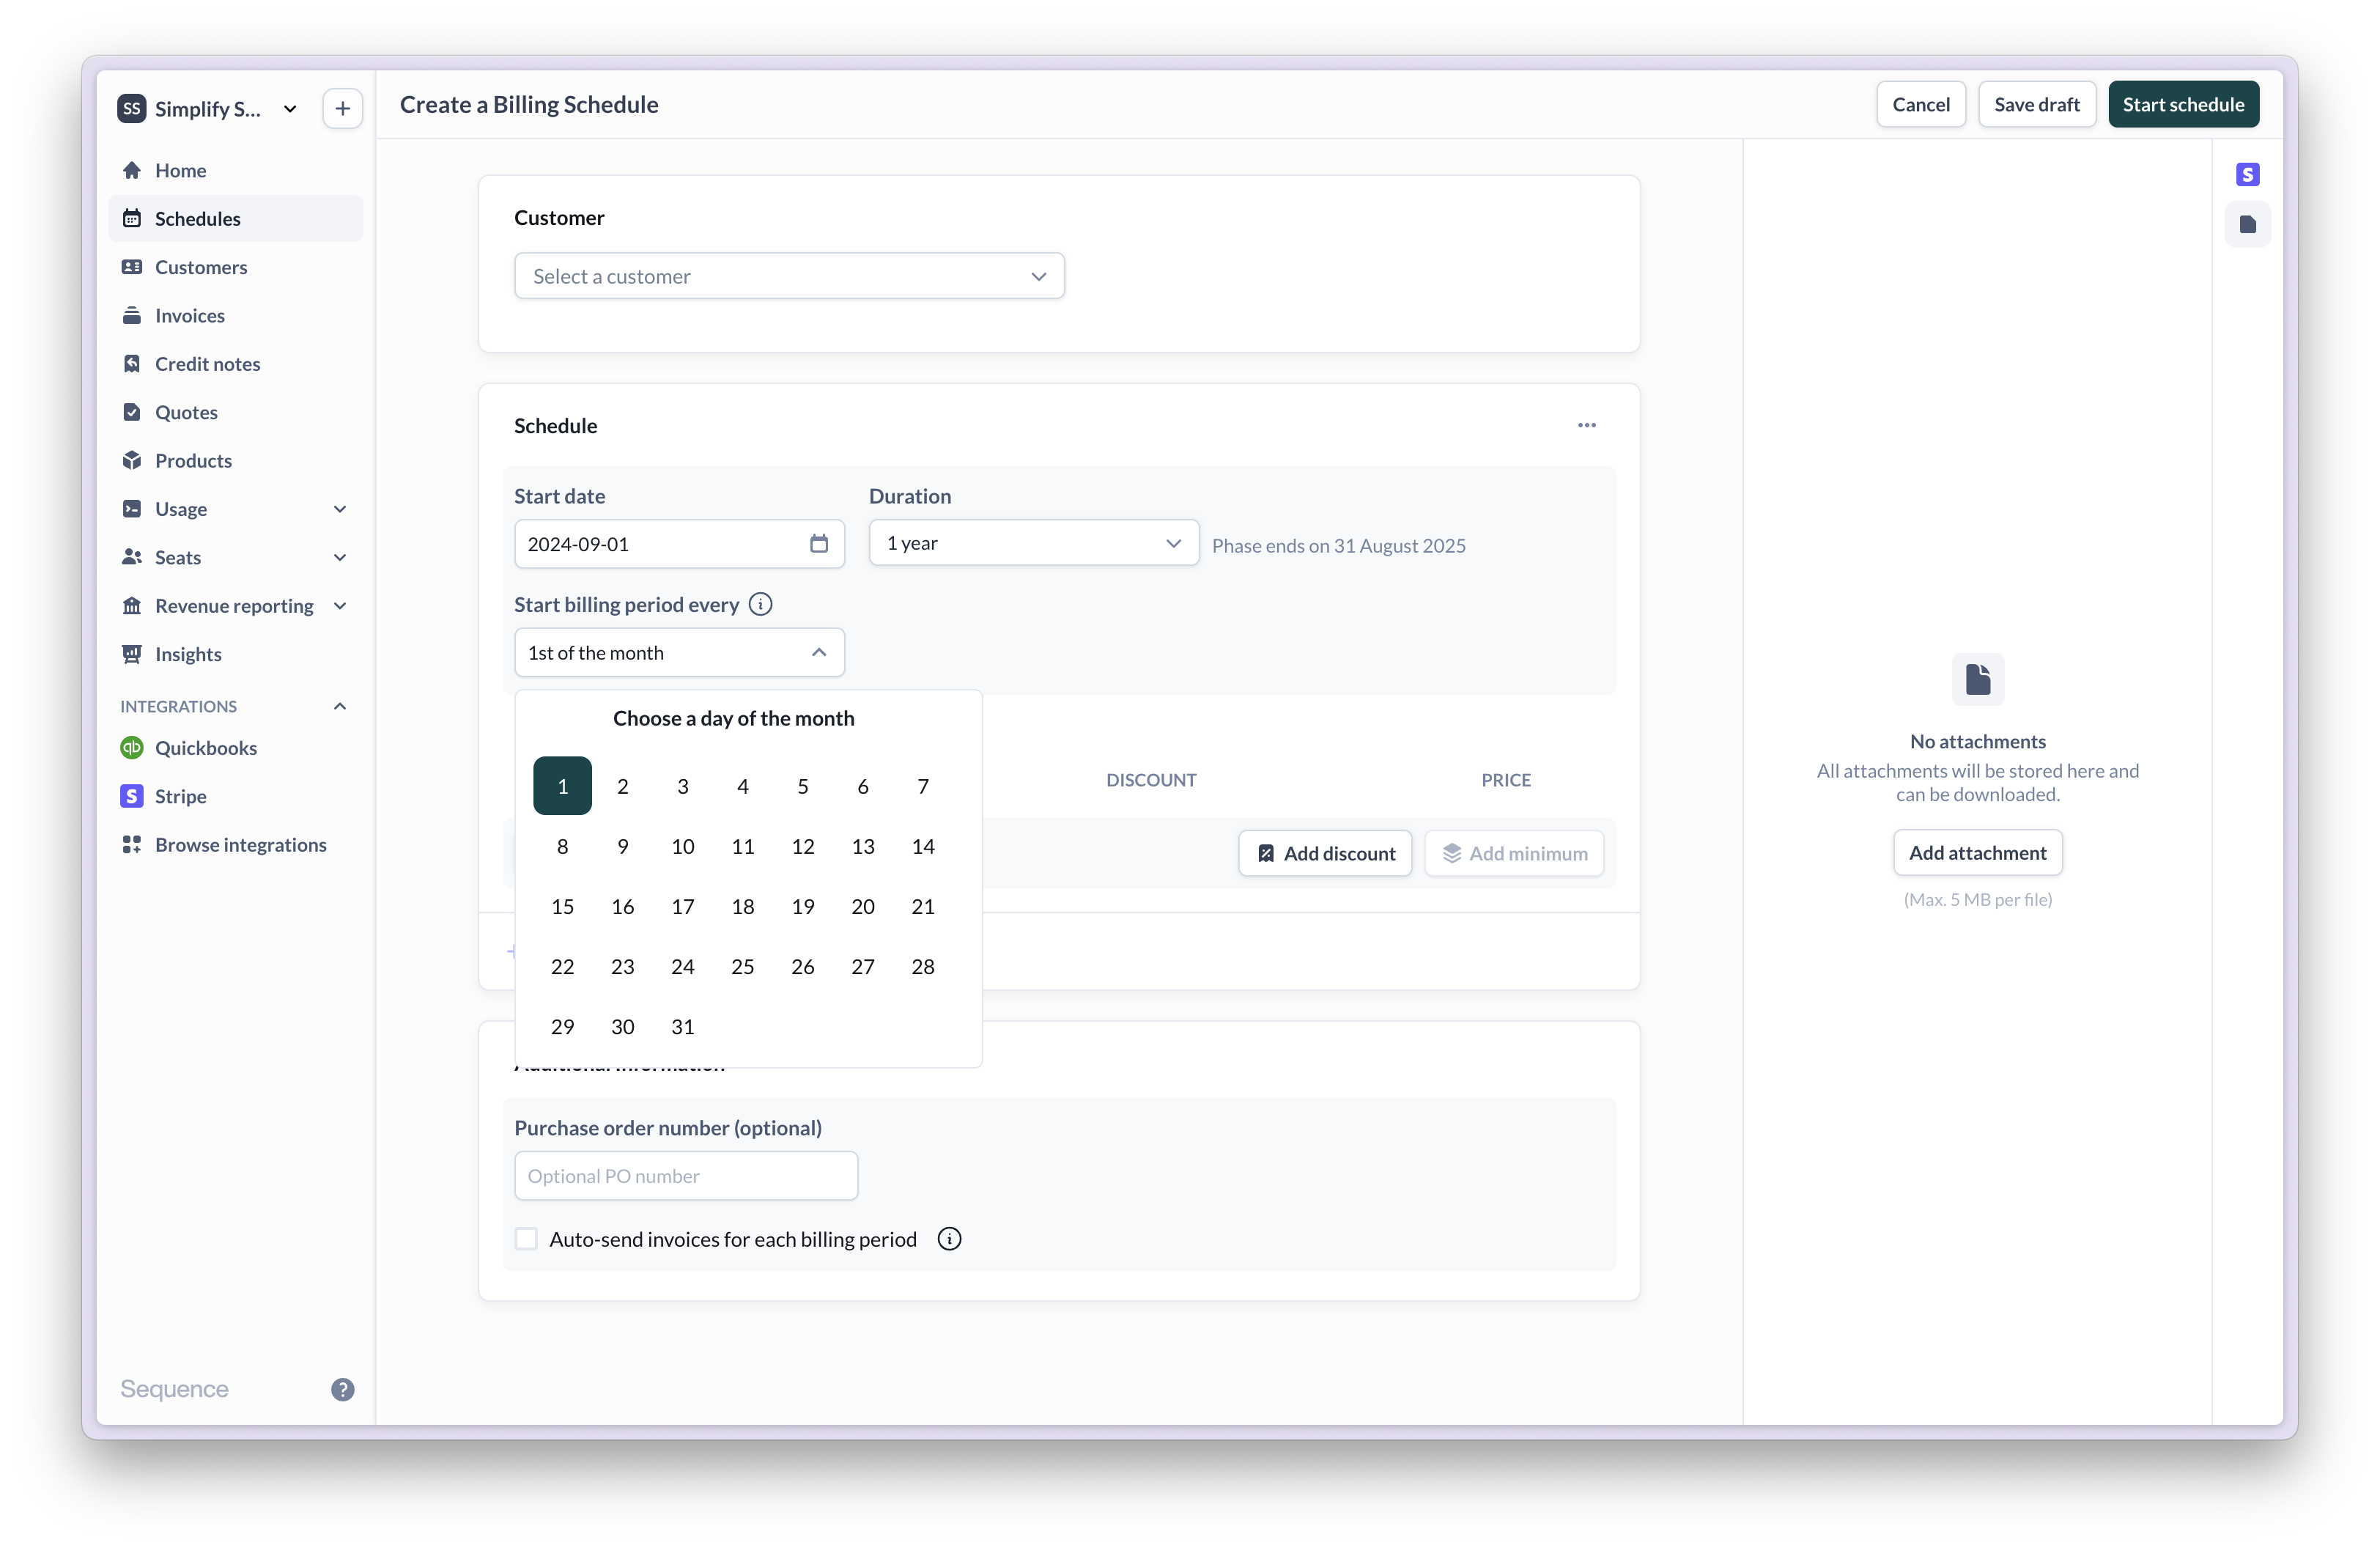The image size is (2380, 1548).
Task: Expand the Usage submenu chevron
Action: 340,509
